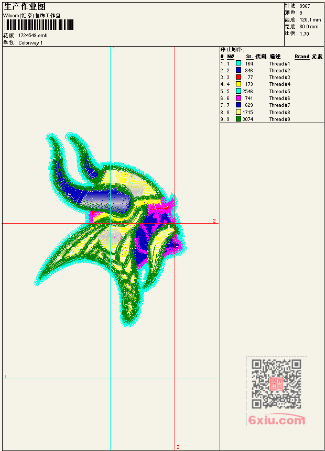Click the colors count value '9' in header
The width and height of the screenshot is (325, 451).
click(301, 13)
